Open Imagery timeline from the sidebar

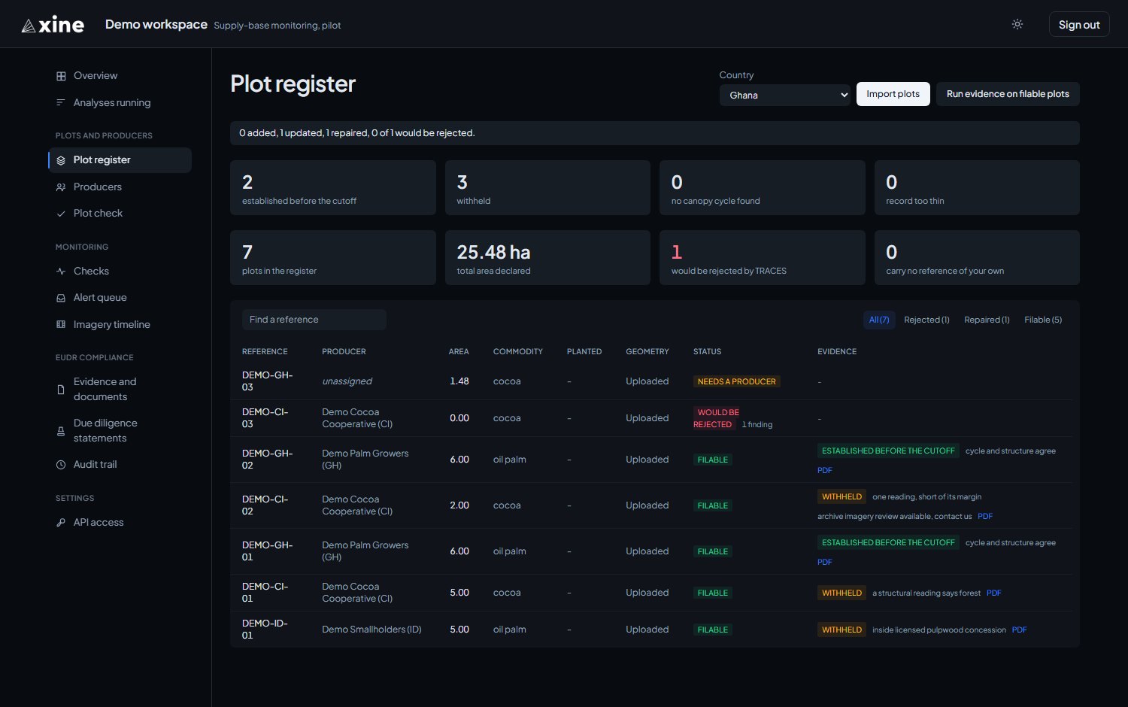point(112,325)
